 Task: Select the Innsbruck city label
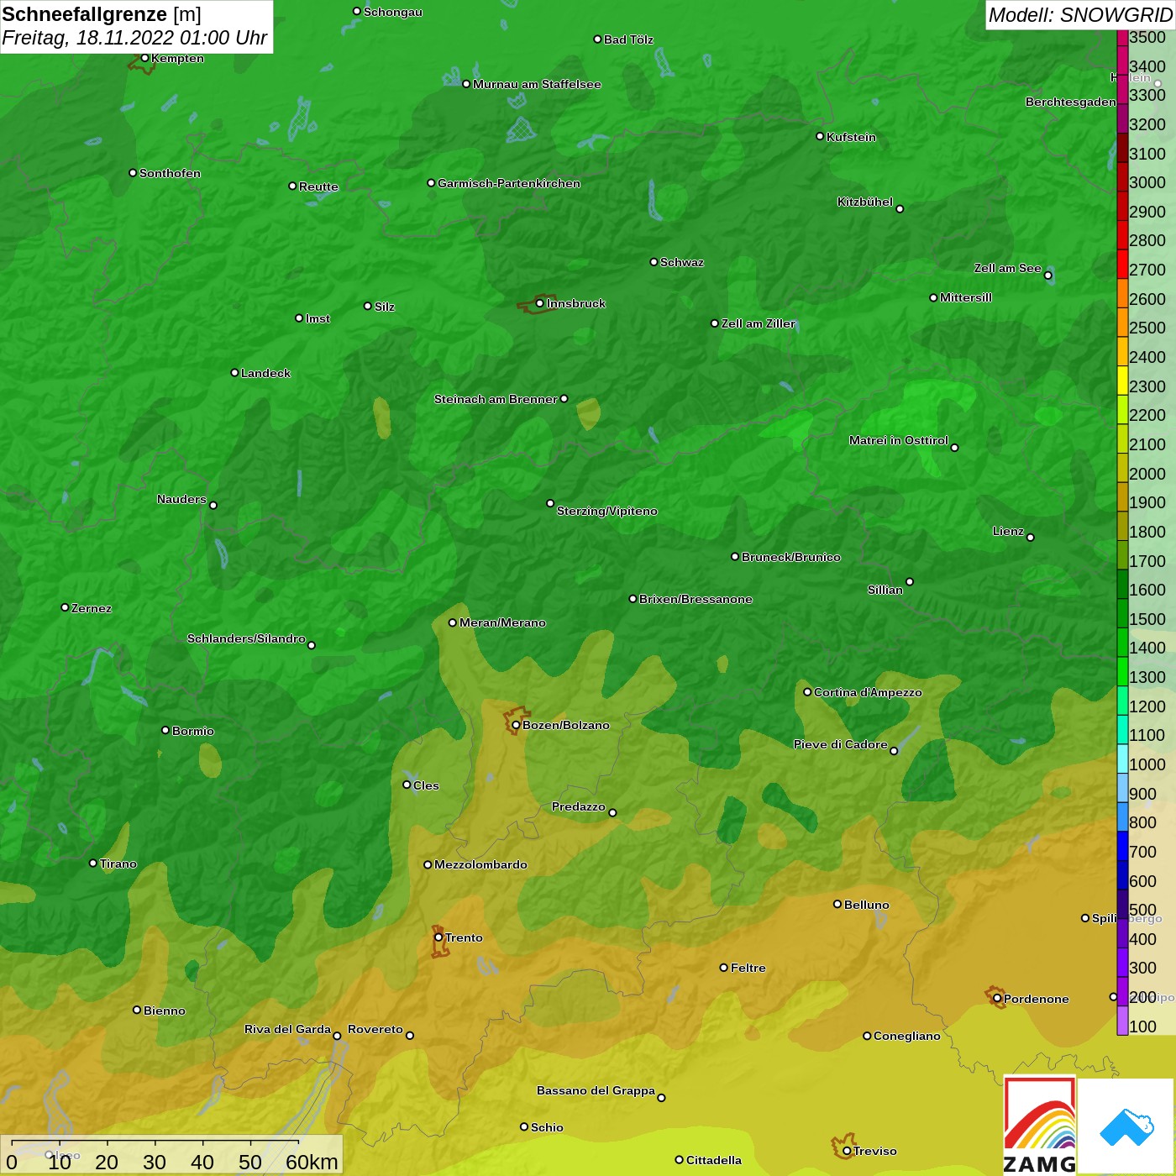pos(575,303)
